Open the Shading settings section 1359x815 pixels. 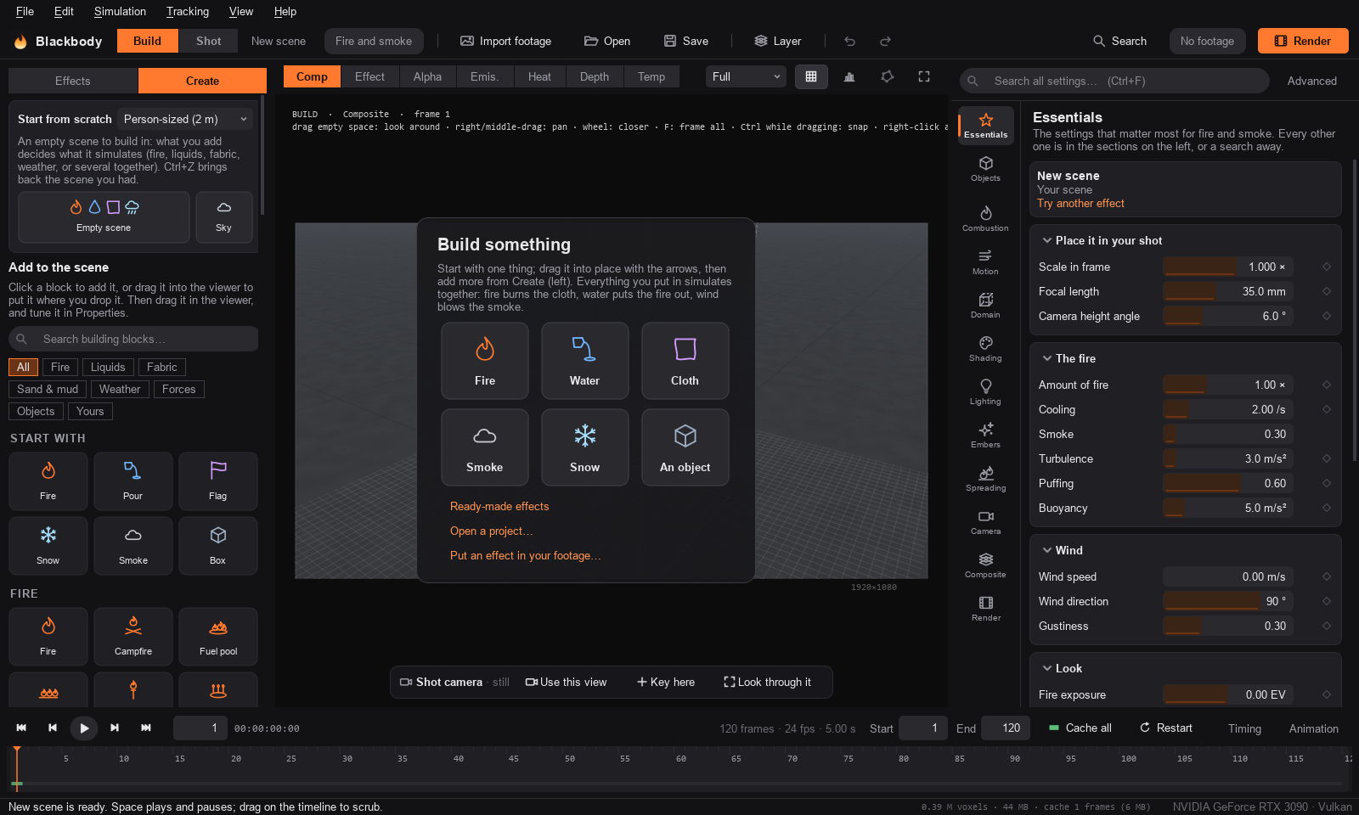click(985, 347)
